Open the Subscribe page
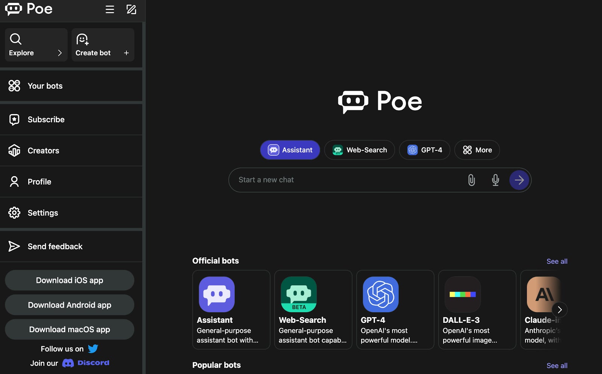 click(x=71, y=120)
